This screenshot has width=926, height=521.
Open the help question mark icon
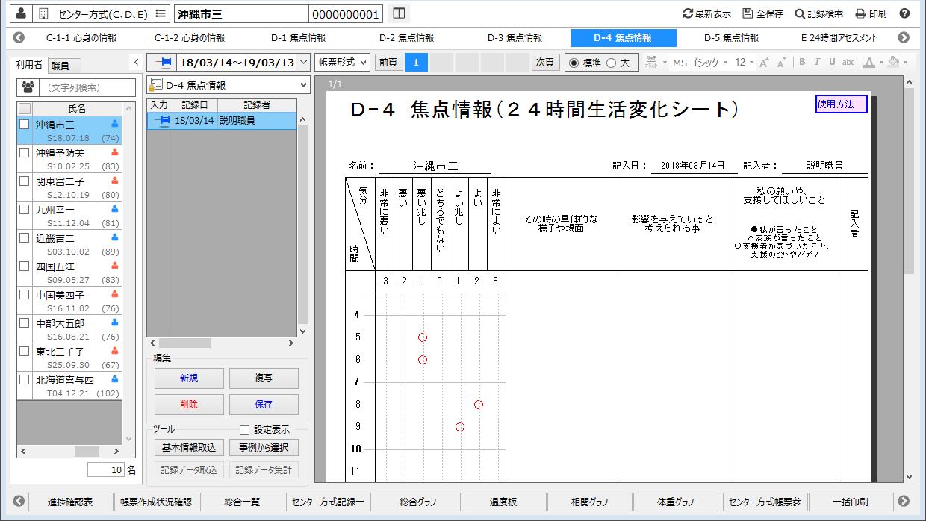(x=904, y=13)
